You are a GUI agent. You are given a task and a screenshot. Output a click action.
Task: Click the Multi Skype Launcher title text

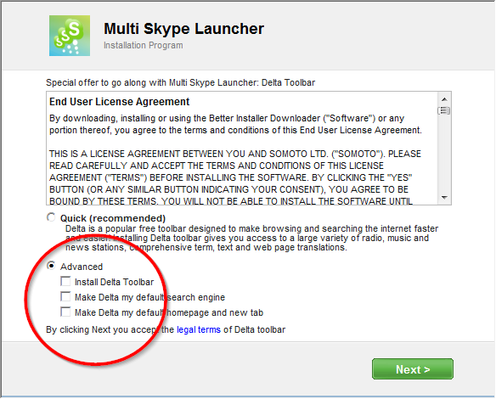pos(183,29)
